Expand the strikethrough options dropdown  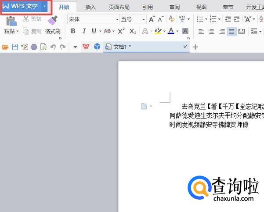113,31
